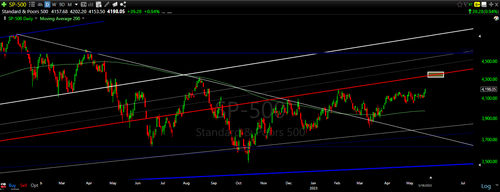Expand the Moving Average 200 dropdown

83,18
